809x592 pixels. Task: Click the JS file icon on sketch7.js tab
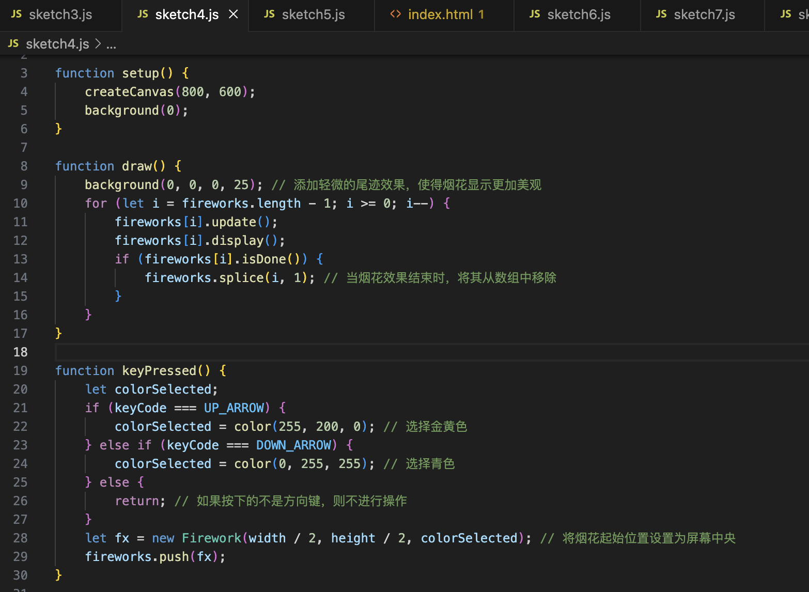tap(661, 14)
